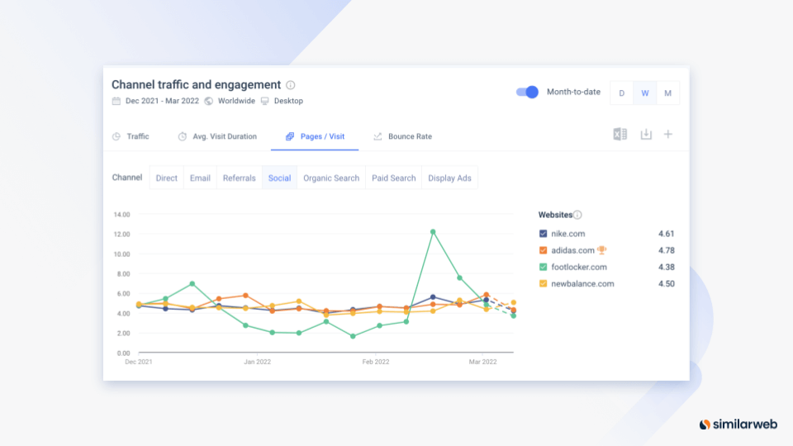Viewport: 793px width, 446px height.
Task: Choose the Paid Search channel
Action: point(393,178)
